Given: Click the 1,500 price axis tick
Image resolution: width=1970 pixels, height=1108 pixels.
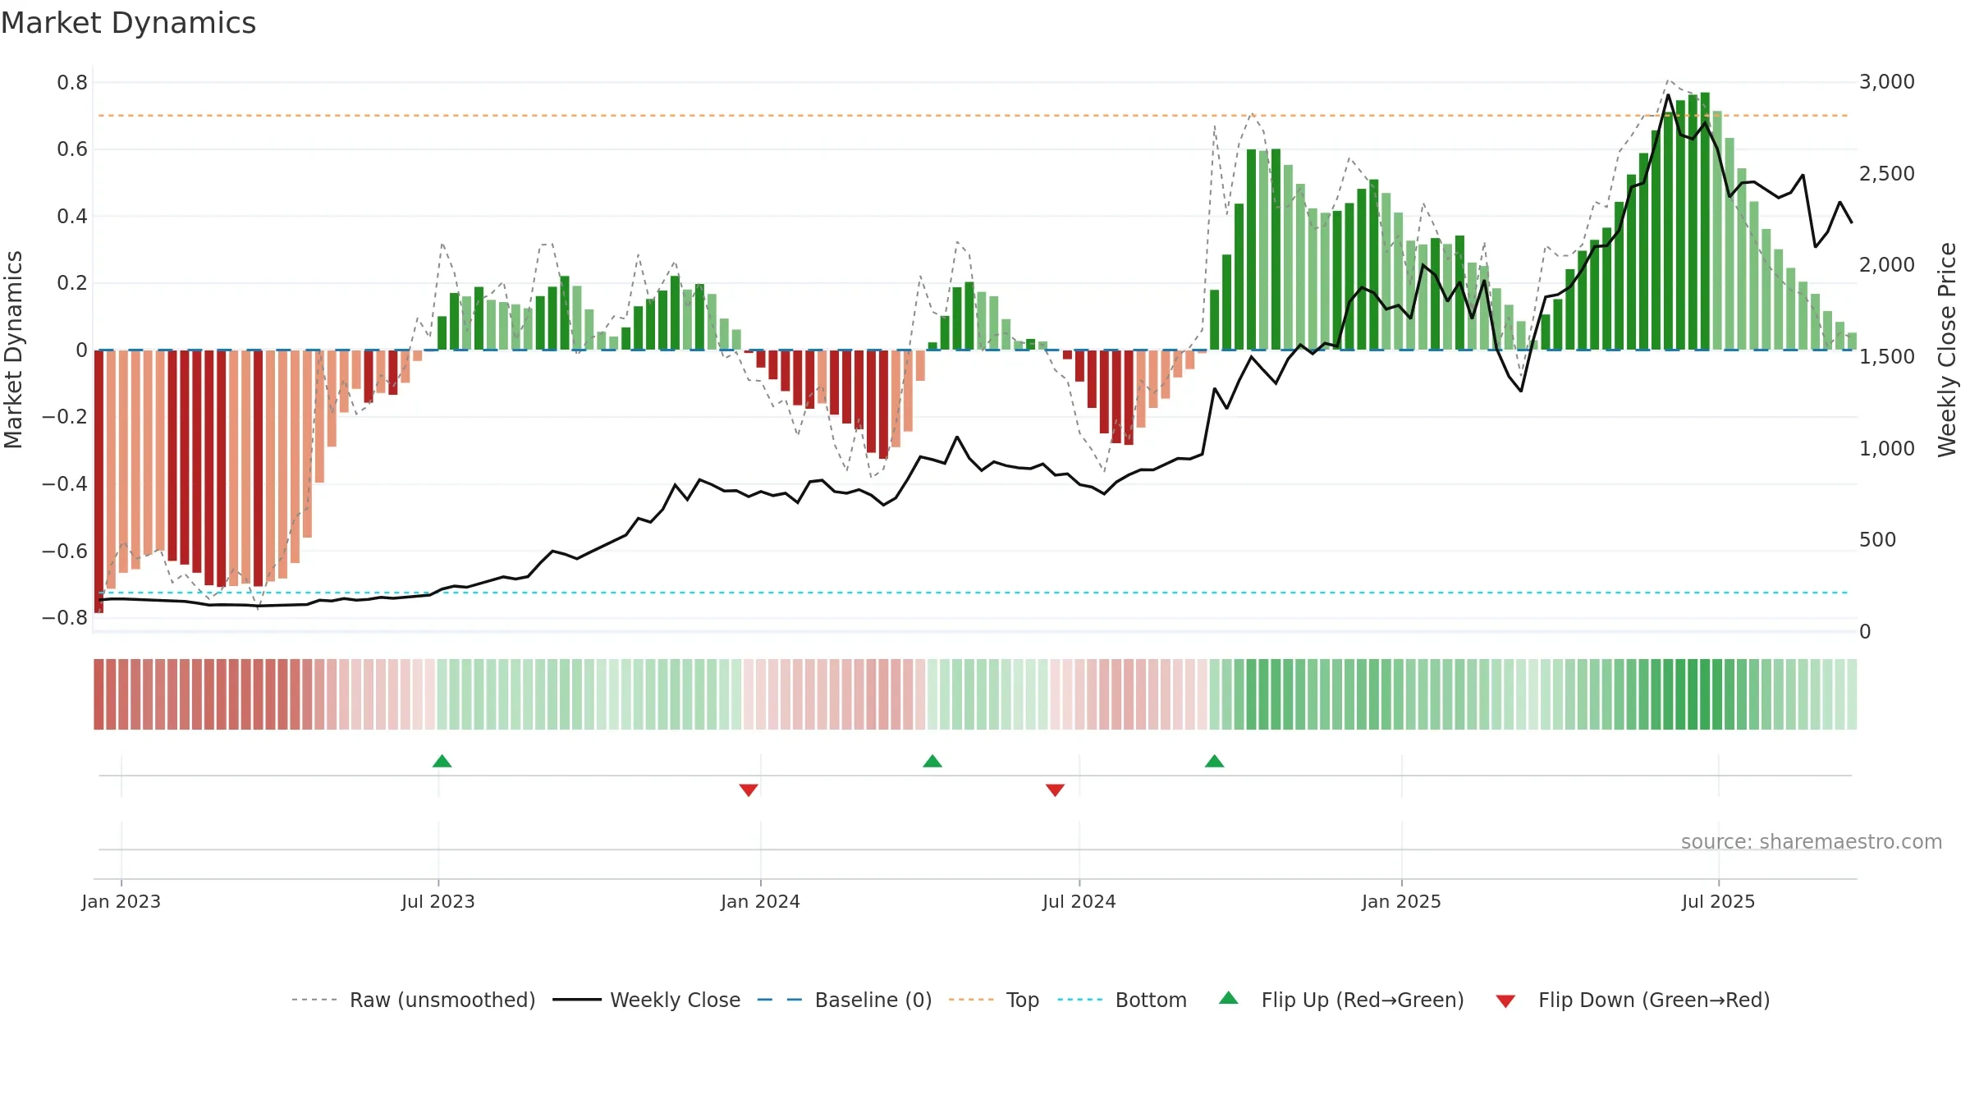Looking at the screenshot, I should click(x=1887, y=357).
